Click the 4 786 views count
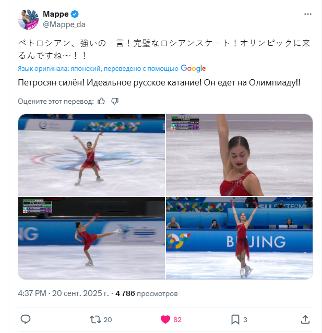Viewport: 322px width, 333px height. coord(146,293)
